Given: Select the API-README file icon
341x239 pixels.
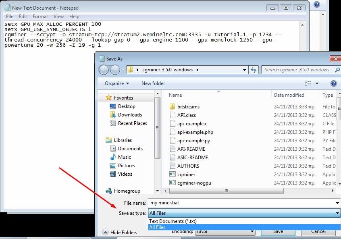Looking at the screenshot, I should tap(173, 149).
